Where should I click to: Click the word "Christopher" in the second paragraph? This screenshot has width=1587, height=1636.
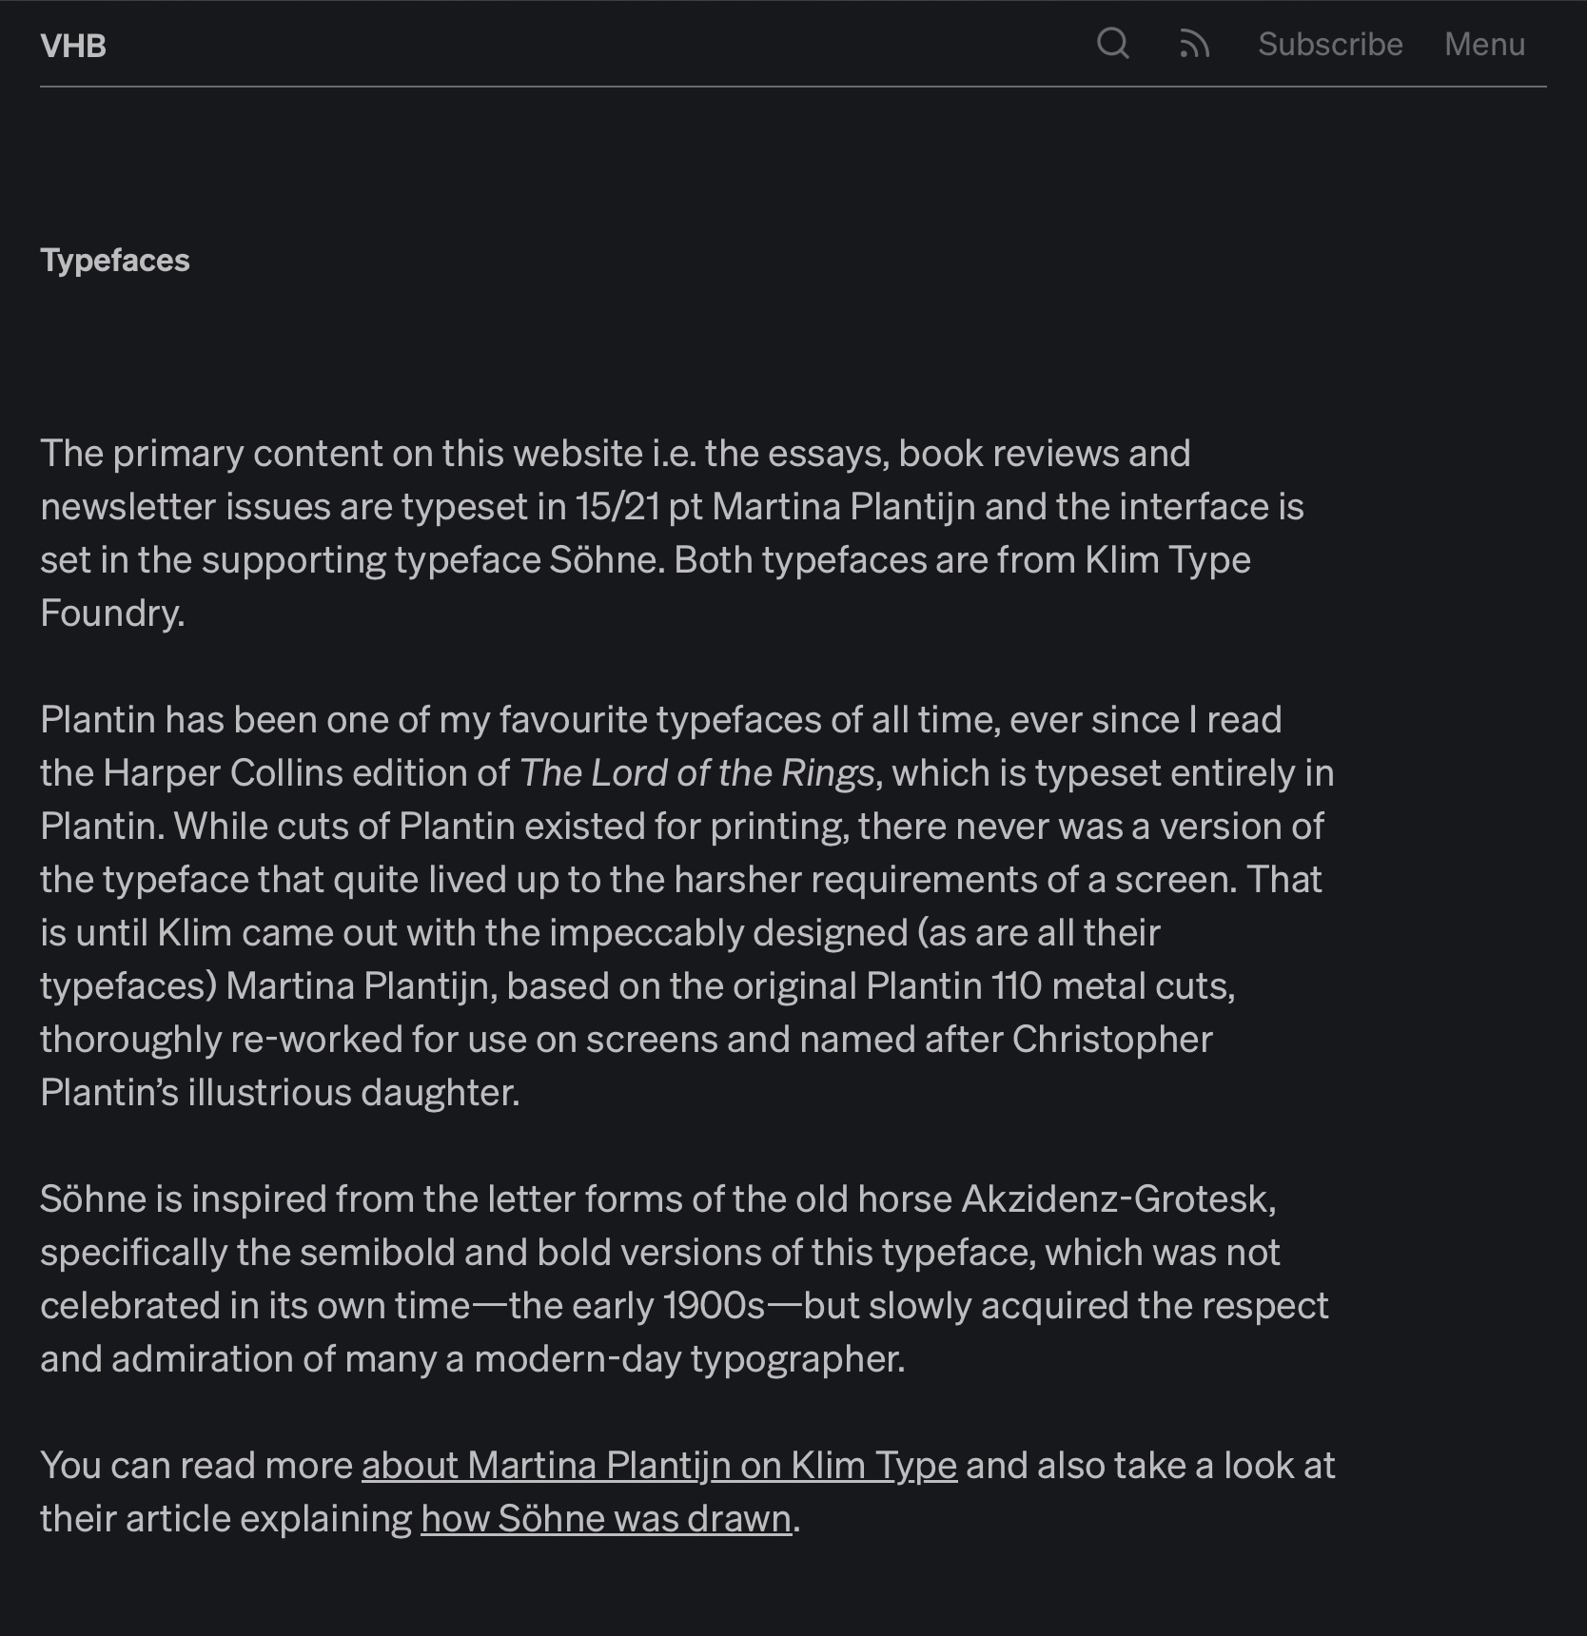click(1112, 1040)
